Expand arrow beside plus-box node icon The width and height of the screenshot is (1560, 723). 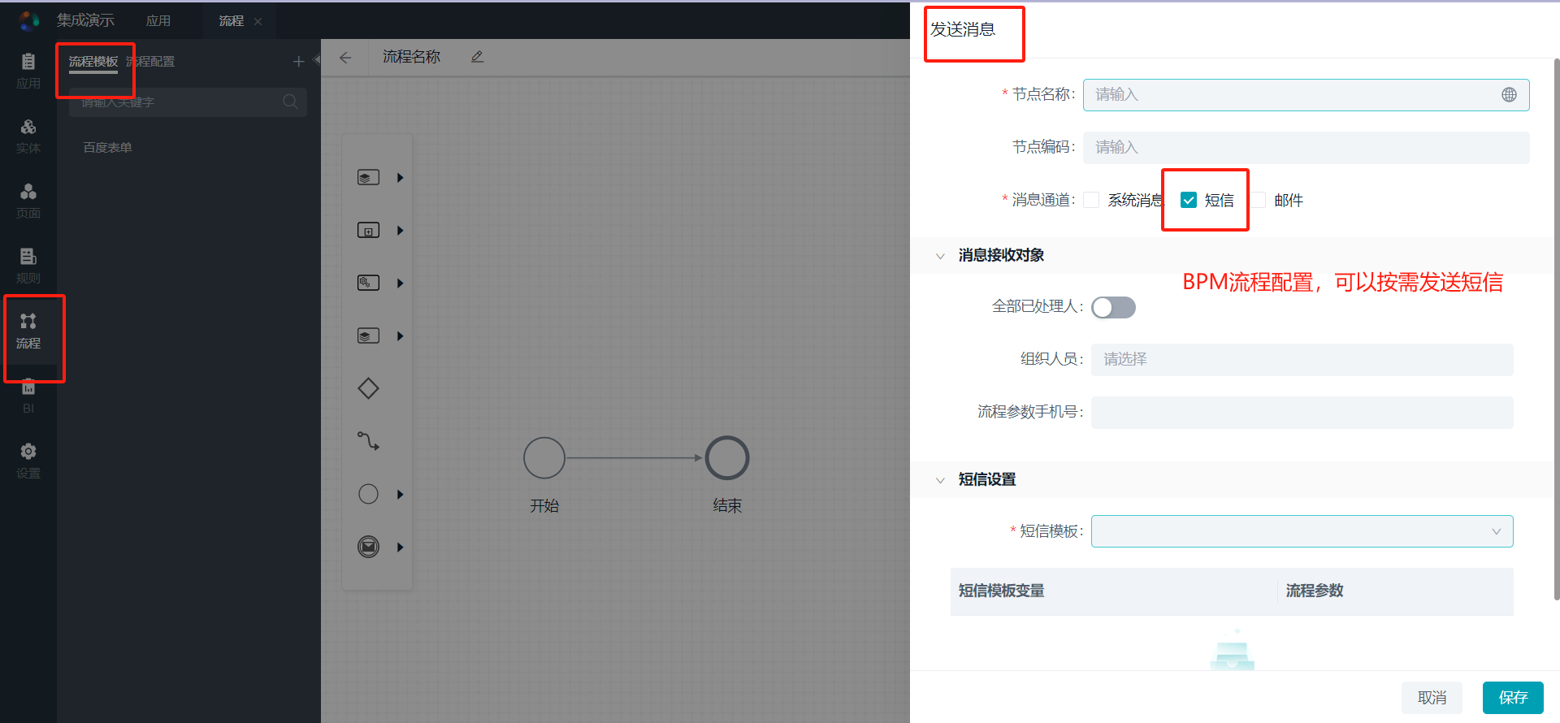click(400, 231)
